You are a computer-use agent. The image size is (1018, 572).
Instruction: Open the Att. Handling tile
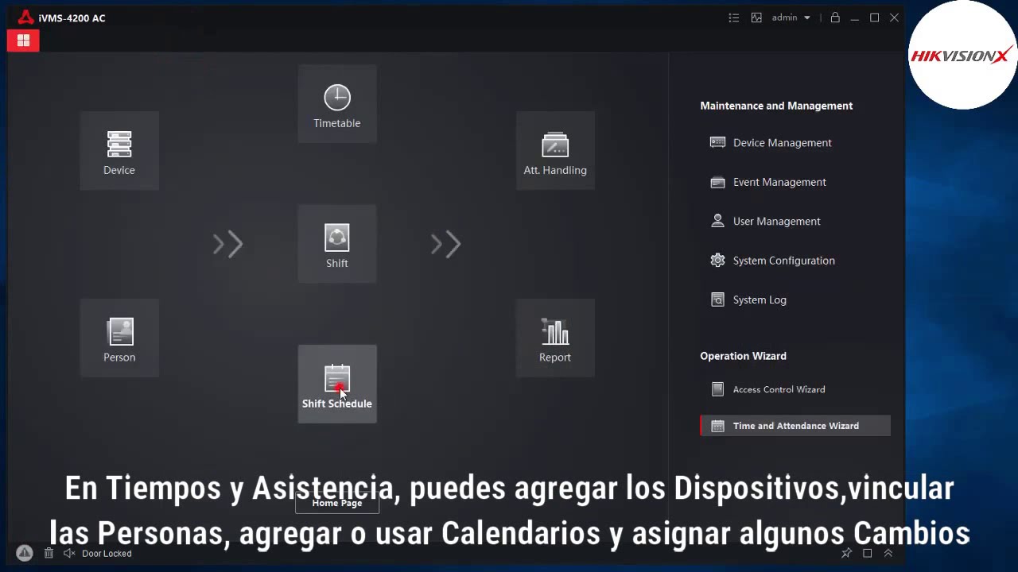[555, 151]
